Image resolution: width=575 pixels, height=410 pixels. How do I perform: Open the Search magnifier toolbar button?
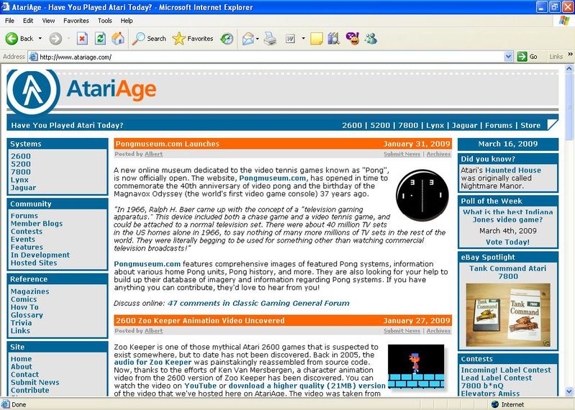[x=149, y=38]
